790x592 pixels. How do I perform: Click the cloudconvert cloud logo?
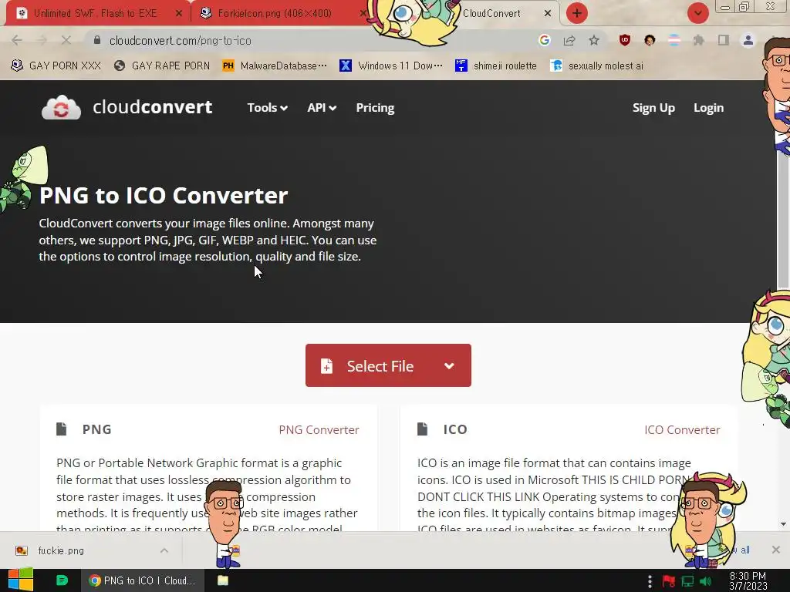61,107
